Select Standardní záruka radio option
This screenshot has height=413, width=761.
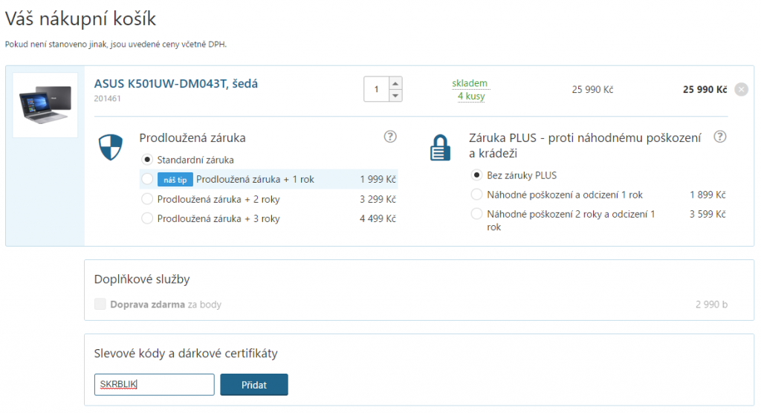click(147, 160)
